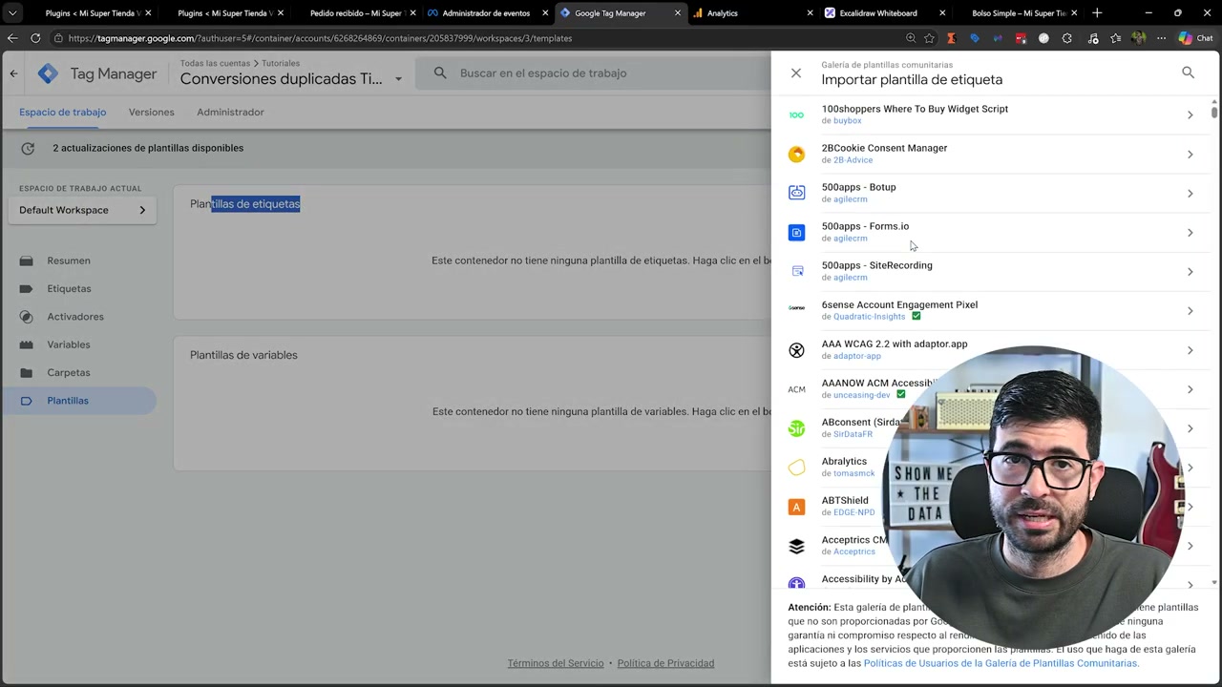This screenshot has height=687, width=1222.
Task: Click the adaptor.app template icon
Action: [796, 350]
